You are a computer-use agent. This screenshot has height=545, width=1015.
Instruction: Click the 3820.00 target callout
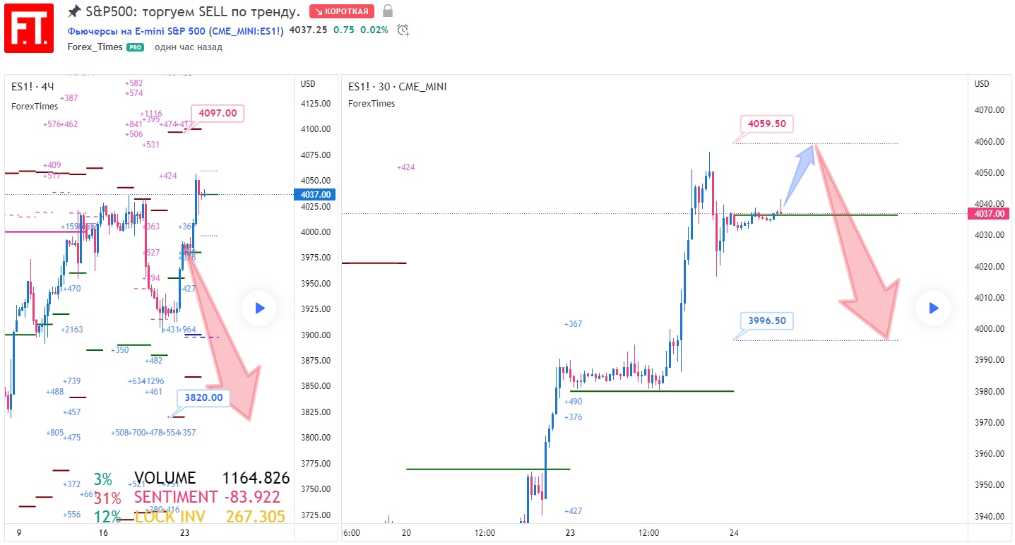pyautogui.click(x=203, y=397)
